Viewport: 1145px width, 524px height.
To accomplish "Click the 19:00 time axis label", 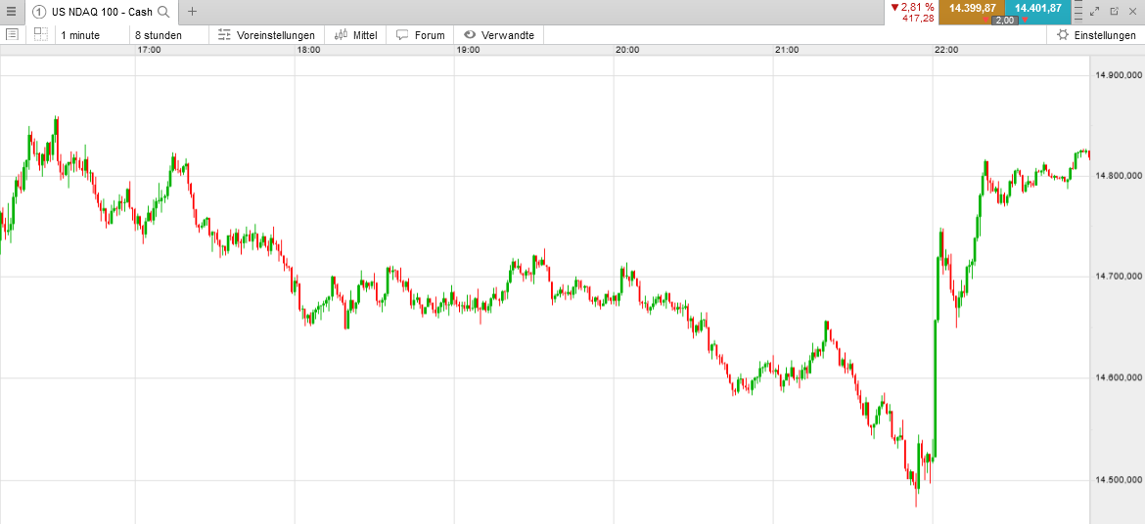I will 468,51.
